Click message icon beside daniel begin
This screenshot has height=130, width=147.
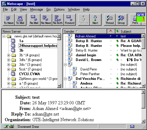[70, 55]
